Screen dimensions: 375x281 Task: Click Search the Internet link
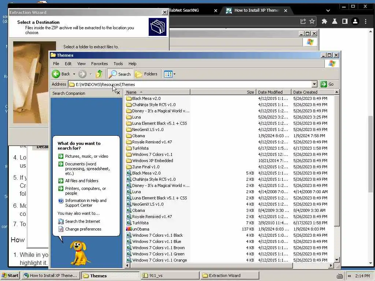point(79,221)
